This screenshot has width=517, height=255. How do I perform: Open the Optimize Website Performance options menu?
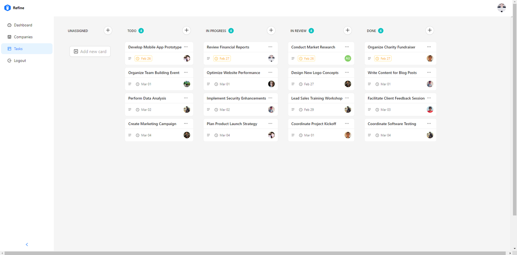(271, 73)
